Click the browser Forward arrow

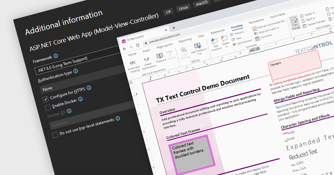click(131, 47)
